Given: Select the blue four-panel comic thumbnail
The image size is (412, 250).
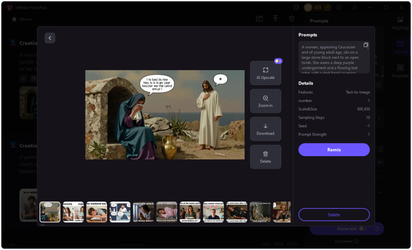Looking at the screenshot, I should 120,212.
